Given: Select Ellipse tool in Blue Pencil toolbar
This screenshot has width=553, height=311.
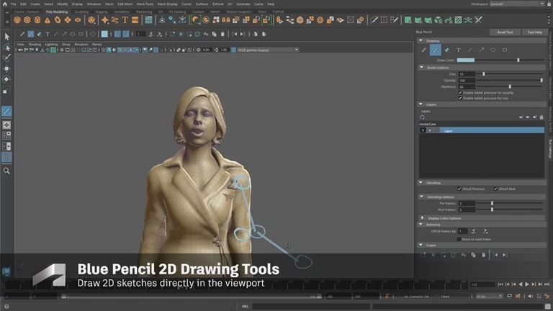Looking at the screenshot, I should pos(73,35).
